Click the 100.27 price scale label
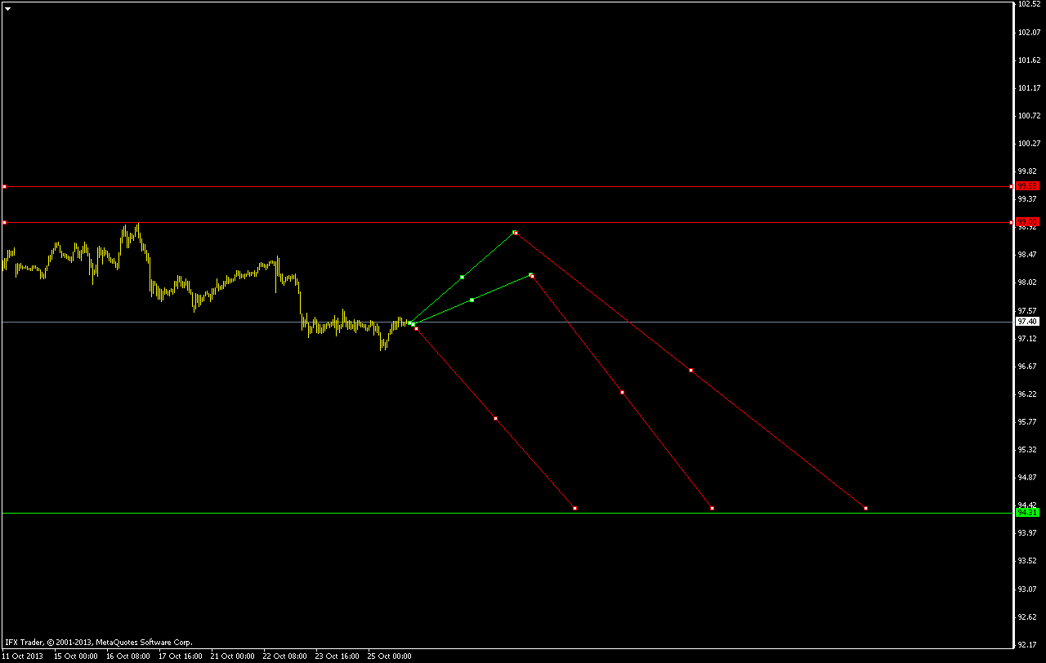This screenshot has height=663, width=1046. click(1028, 144)
